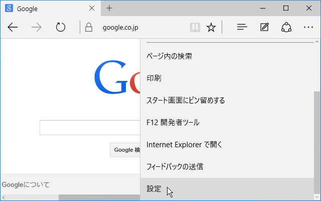Make a Web Note pen icon

pyautogui.click(x=264, y=27)
